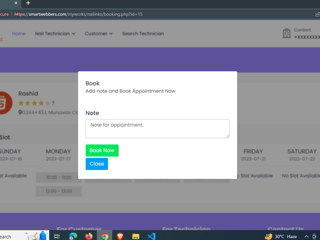Launch Brave browser from the taskbar
320x240 pixels.
point(120,236)
